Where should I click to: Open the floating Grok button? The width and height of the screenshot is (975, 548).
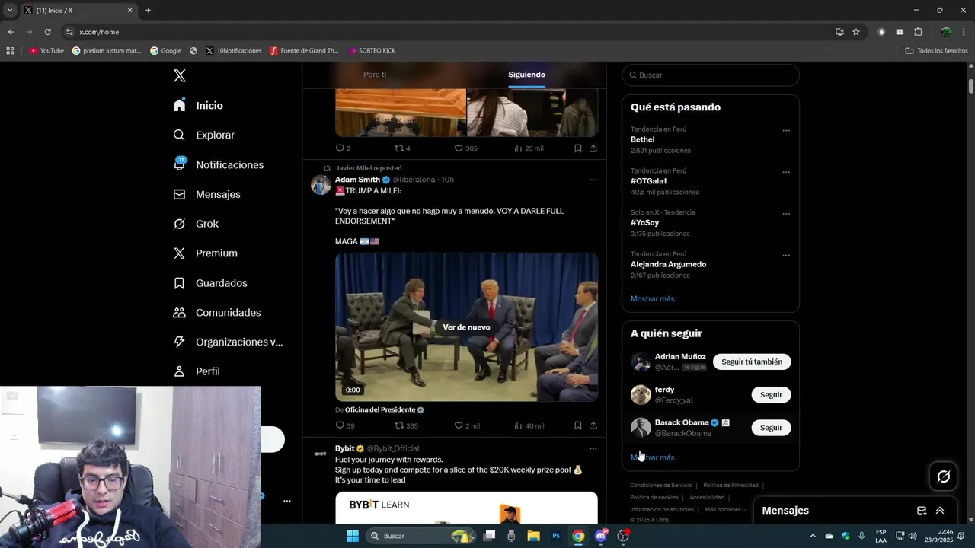944,476
